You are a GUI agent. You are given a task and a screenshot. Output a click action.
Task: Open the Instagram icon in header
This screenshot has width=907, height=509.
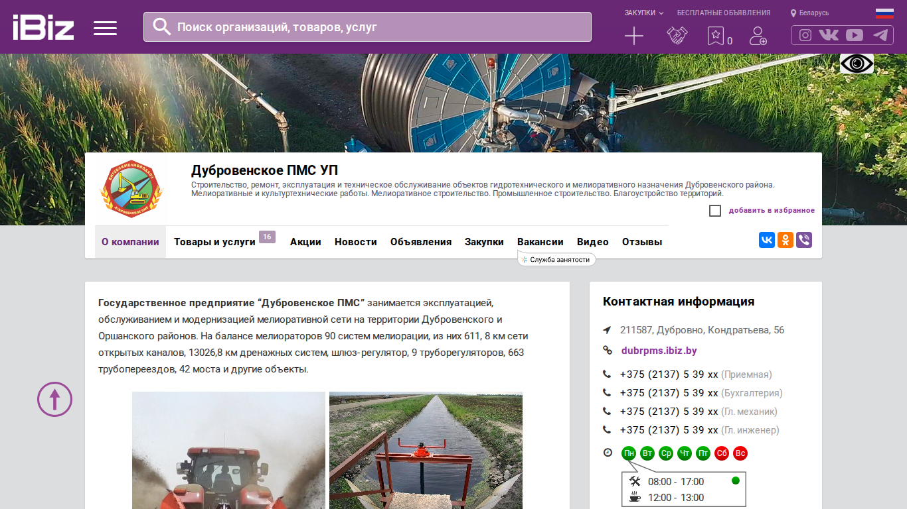coord(805,35)
